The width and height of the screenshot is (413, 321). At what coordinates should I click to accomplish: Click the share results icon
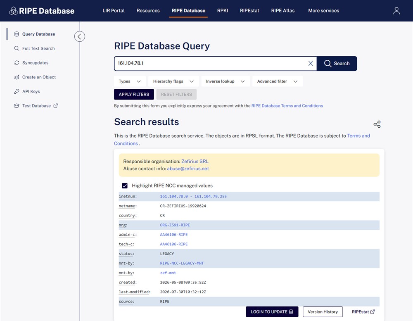(x=377, y=124)
